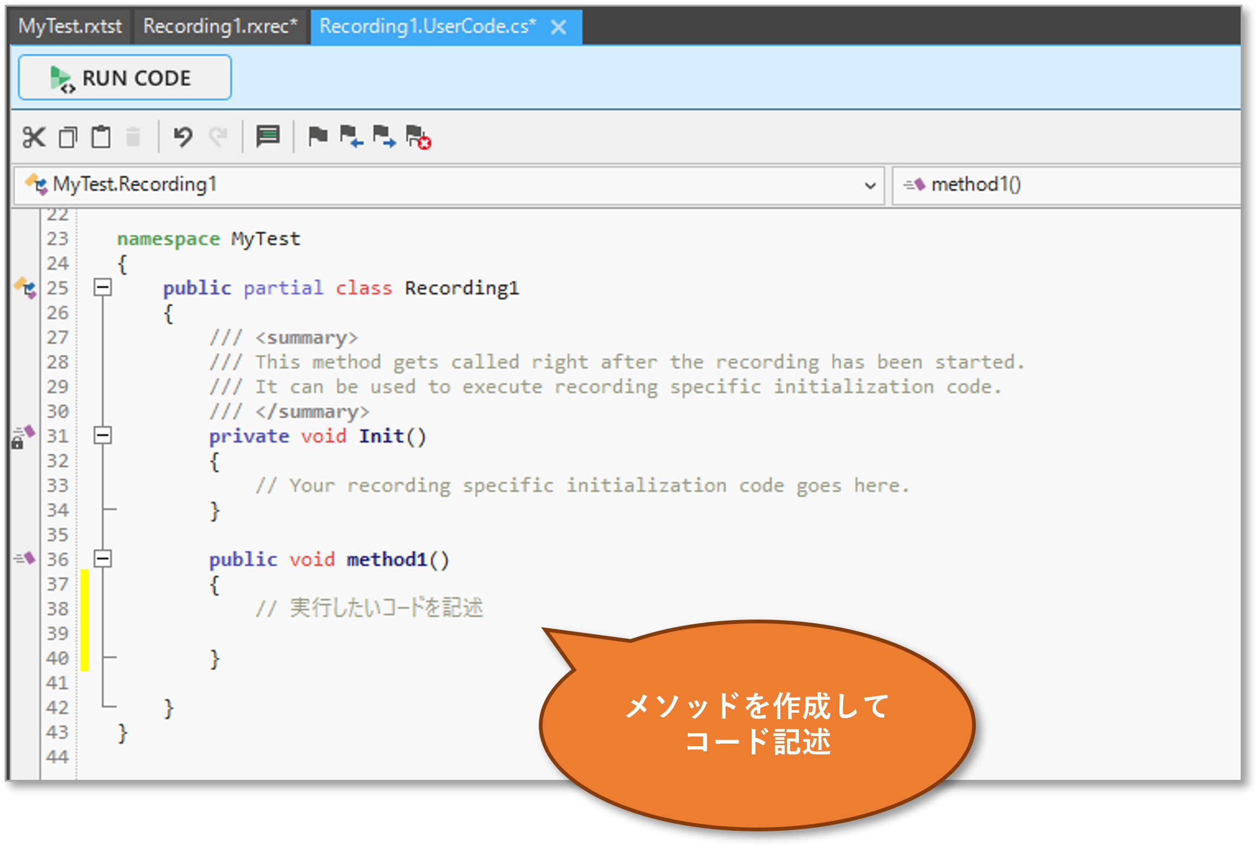Switch to the MyTest.rxtst tab
This screenshot has width=1258, height=847.
click(x=70, y=26)
